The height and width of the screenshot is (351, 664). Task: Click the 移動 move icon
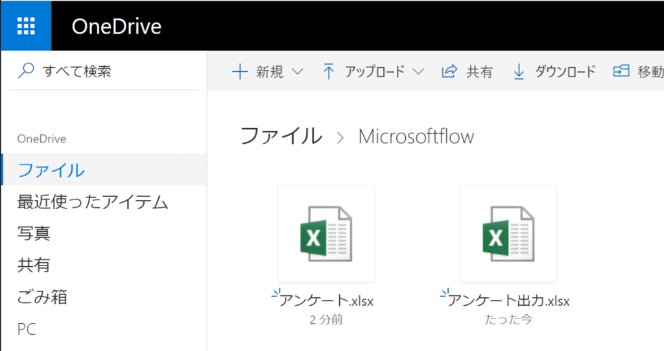[621, 71]
